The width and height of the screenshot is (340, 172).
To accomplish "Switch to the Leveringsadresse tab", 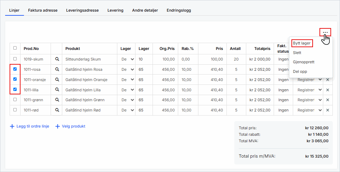I will pos(82,10).
